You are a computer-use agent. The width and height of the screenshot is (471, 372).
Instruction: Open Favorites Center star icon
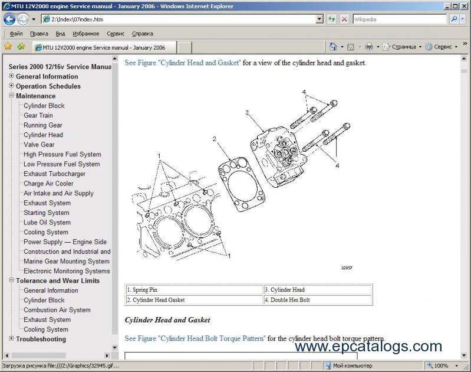pyautogui.click(x=8, y=47)
